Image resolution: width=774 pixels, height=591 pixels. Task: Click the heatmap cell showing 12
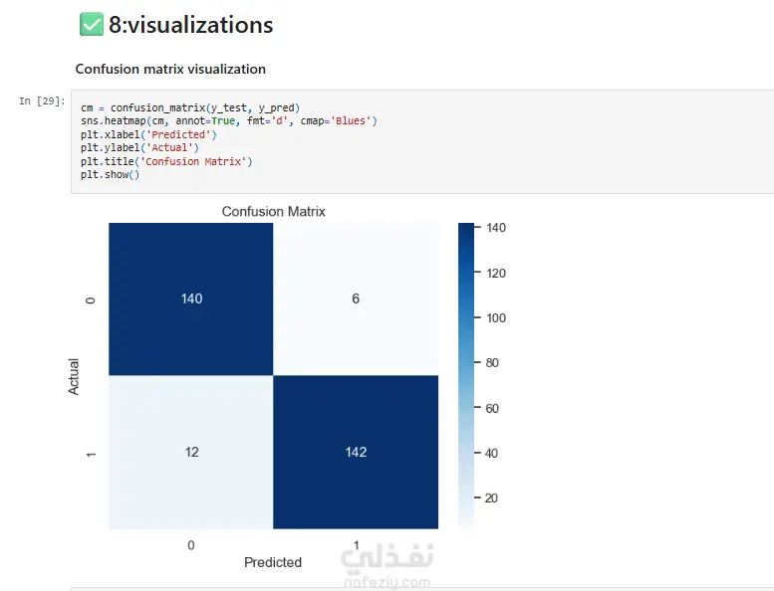pyautogui.click(x=191, y=452)
